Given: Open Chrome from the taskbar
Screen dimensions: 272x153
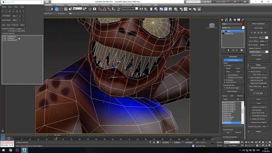Looking at the screenshot, I should 10,150.
